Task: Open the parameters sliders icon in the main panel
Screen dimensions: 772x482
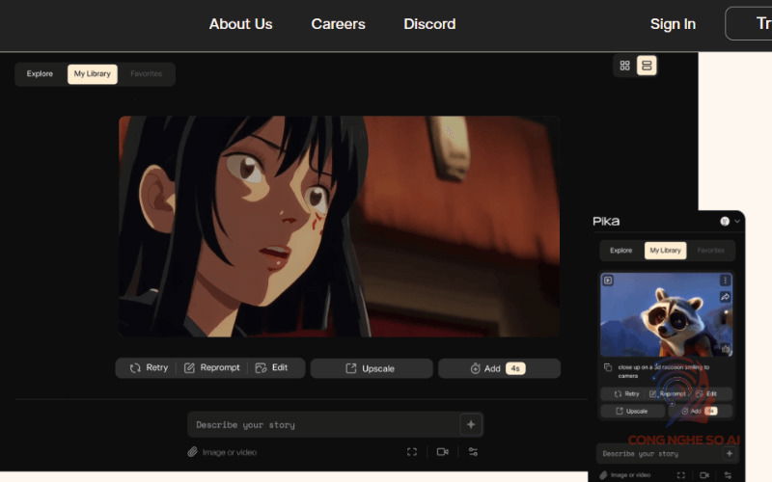Action: point(473,452)
